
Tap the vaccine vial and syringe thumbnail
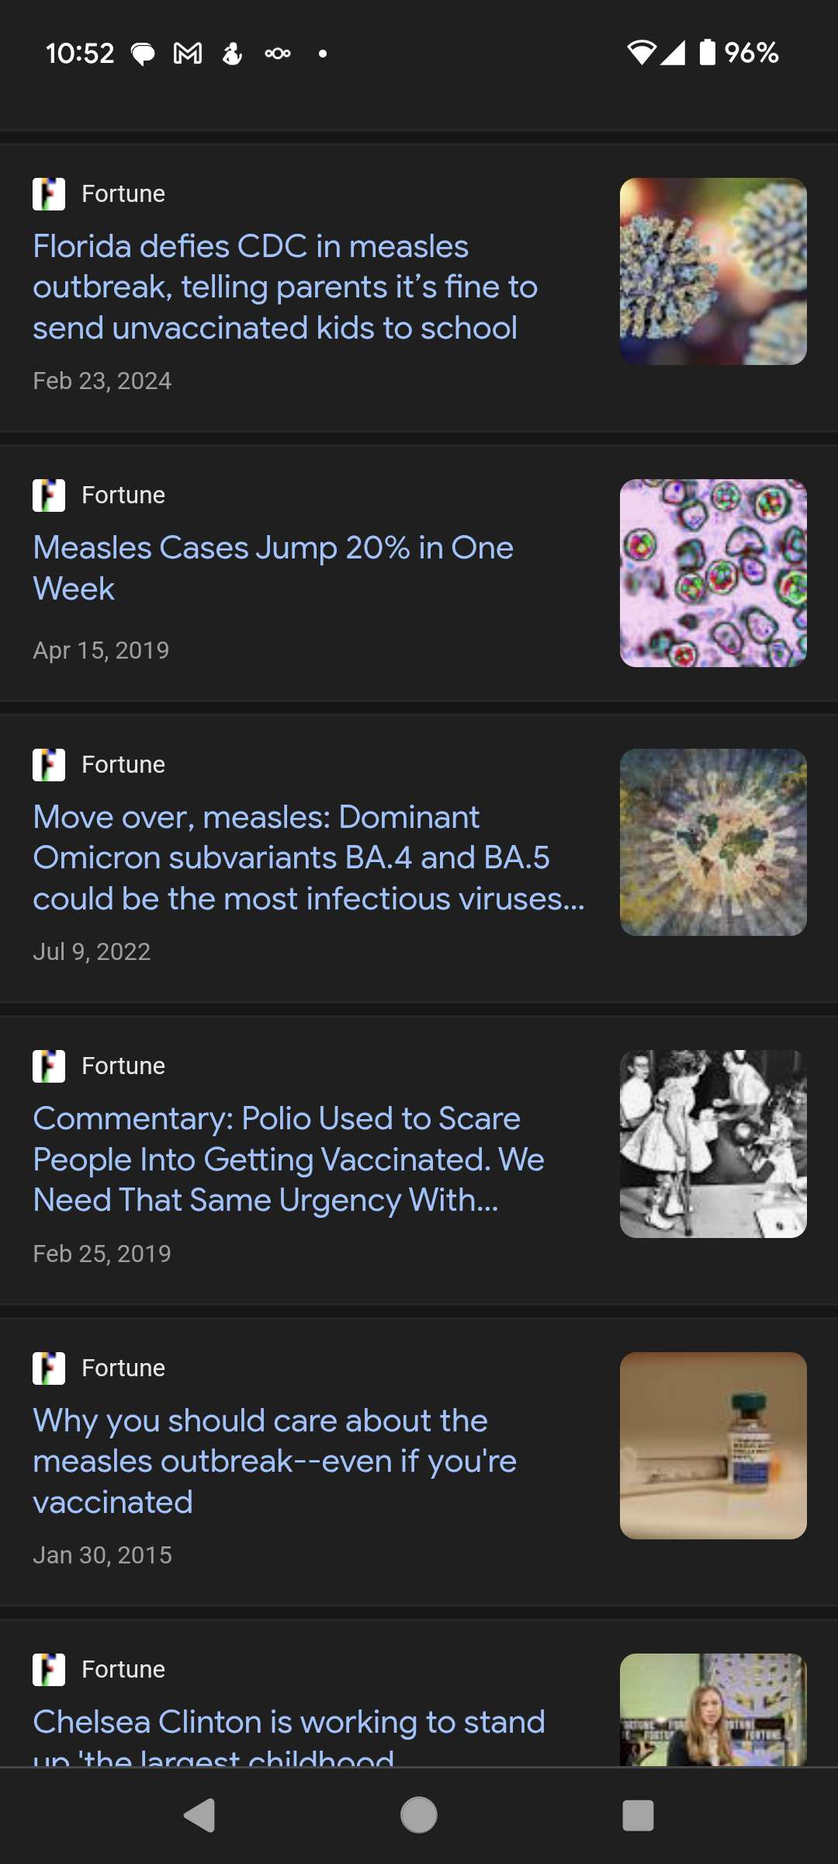713,1445
